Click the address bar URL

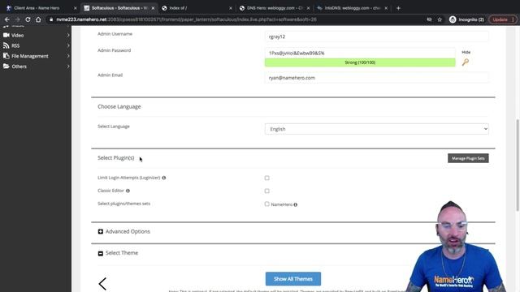click(186, 19)
